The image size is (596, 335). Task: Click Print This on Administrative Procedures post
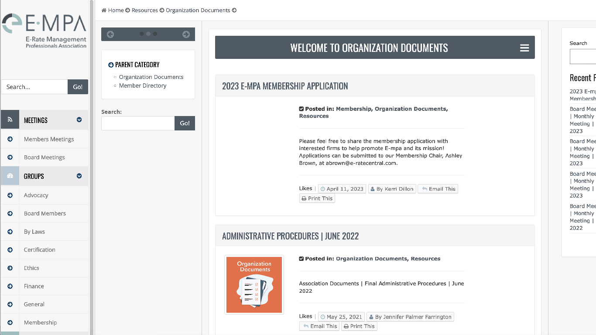(x=359, y=326)
